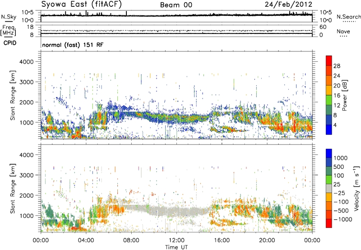Select the 'Beam 00' heading
Image resolution: width=361 pixels, height=250 pixels.
point(176,5)
